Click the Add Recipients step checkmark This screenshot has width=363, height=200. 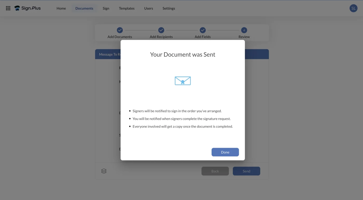coord(161,30)
